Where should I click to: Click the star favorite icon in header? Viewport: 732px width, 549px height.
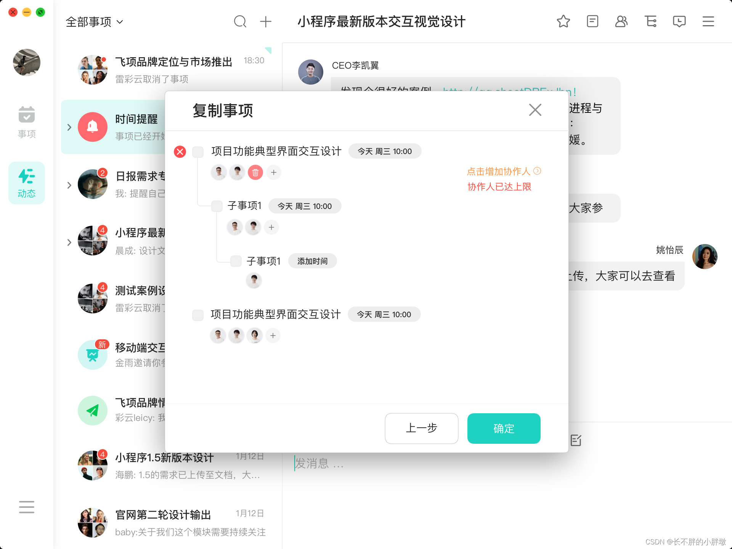pos(563,21)
